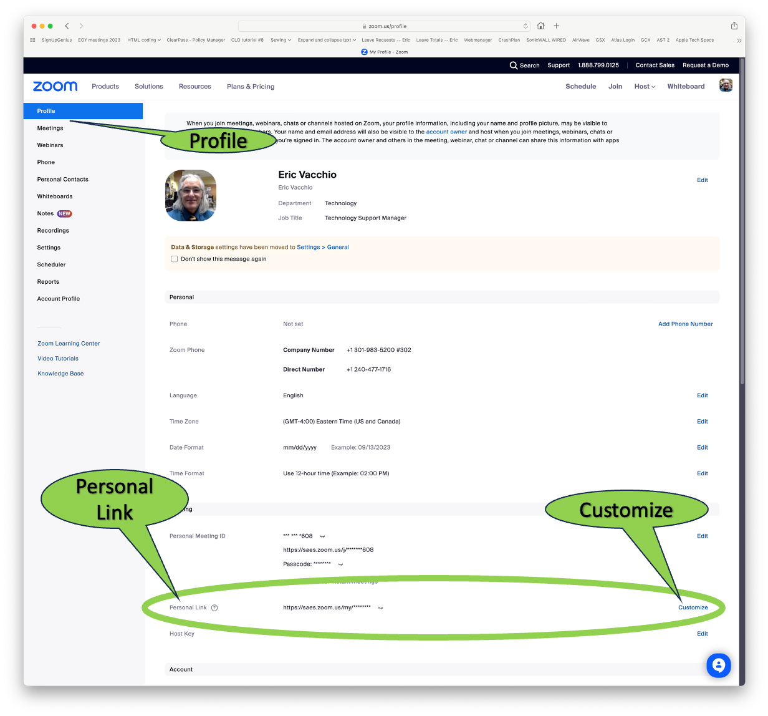Image resolution: width=768 pixels, height=716 pixels.
Task: Click Safari's forward navigation arrow
Action: 81,26
